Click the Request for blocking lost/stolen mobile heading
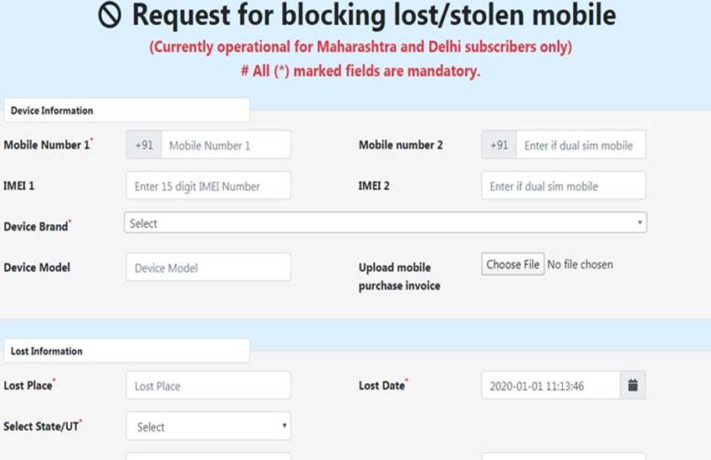This screenshot has width=711, height=460. (x=374, y=16)
